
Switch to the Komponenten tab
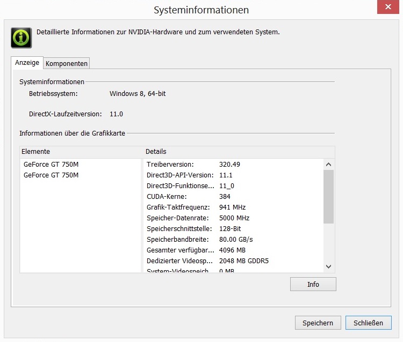coord(67,63)
